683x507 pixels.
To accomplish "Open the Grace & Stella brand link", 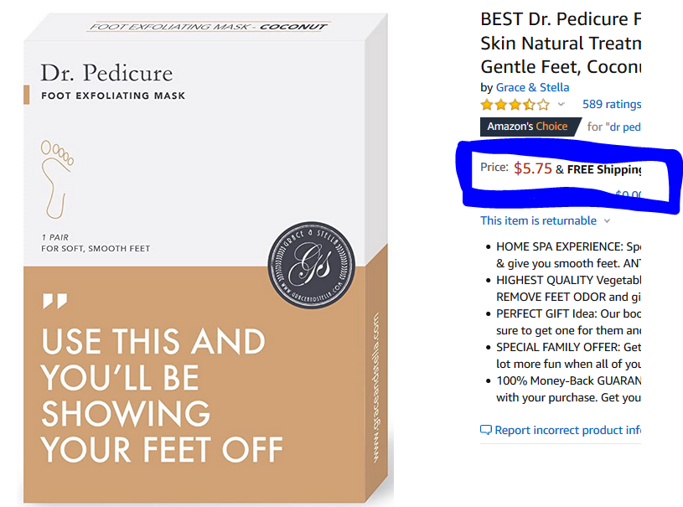I will click(x=532, y=87).
